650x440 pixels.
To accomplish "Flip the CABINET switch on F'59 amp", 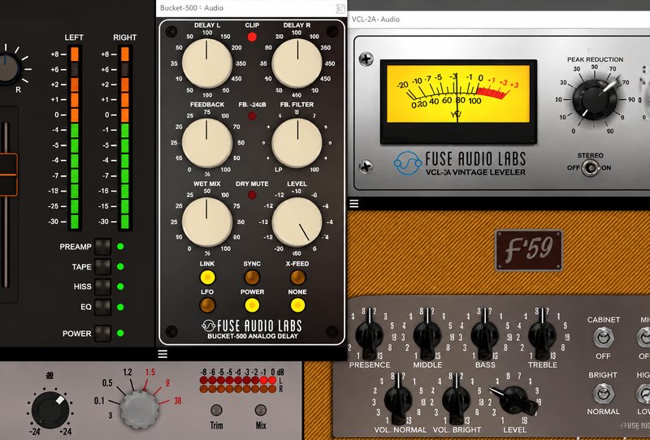I will pos(603,338).
